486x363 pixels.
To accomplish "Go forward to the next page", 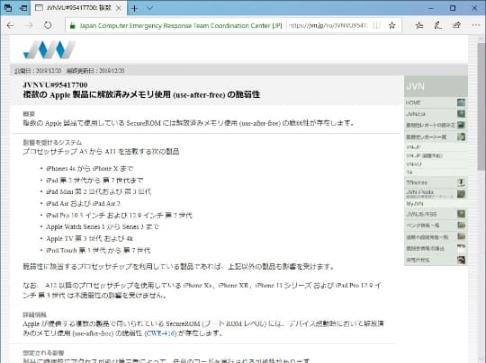I will pos(29,25).
